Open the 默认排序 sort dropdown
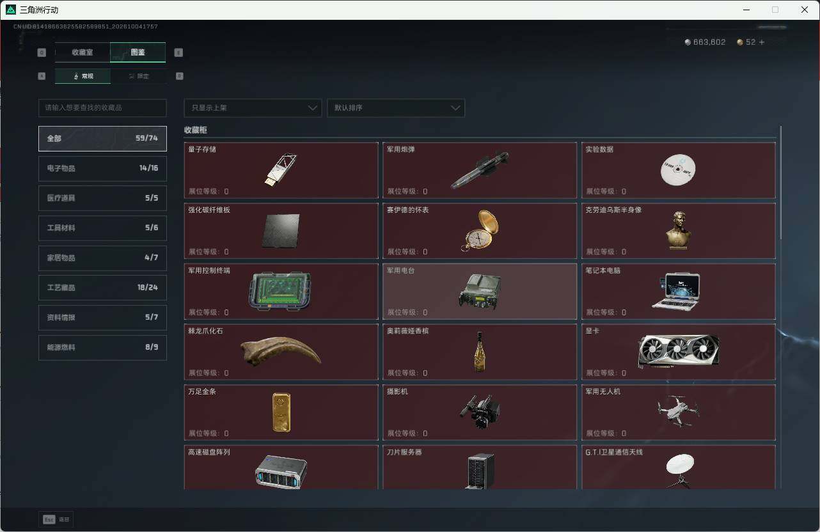Viewport: 820px width, 532px height. point(396,108)
